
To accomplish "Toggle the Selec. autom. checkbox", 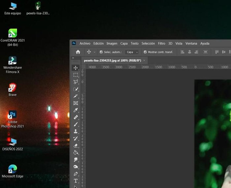I will click(x=101, y=52).
